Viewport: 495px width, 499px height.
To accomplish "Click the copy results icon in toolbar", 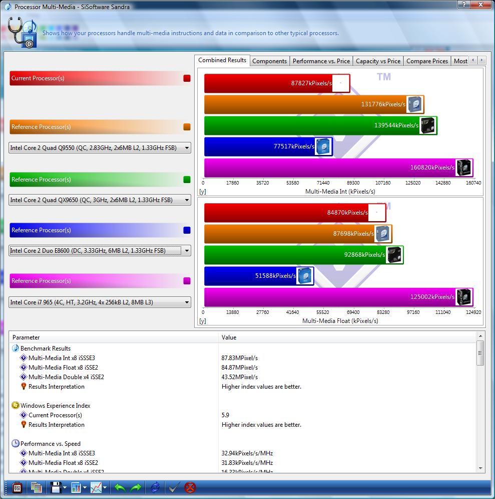I will pos(36,487).
